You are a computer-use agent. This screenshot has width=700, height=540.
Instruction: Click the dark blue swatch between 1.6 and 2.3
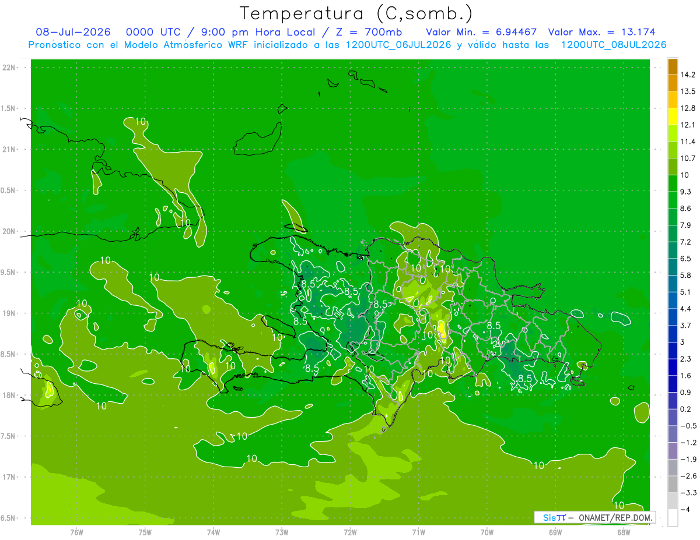click(x=673, y=367)
